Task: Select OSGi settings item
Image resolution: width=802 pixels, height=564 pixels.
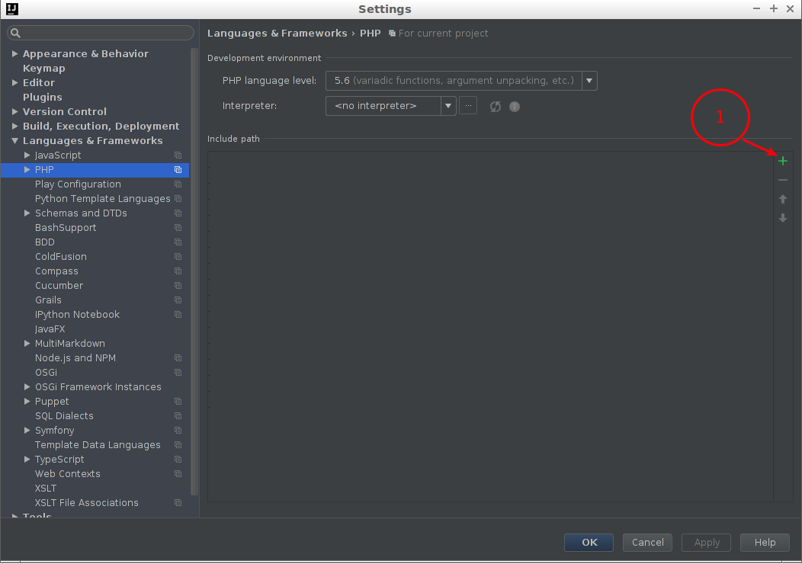Action: tap(46, 372)
